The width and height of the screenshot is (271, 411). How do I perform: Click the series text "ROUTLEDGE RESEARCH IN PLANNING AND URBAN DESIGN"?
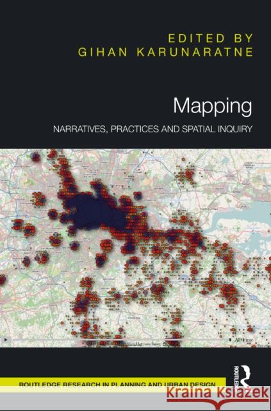(x=117, y=385)
